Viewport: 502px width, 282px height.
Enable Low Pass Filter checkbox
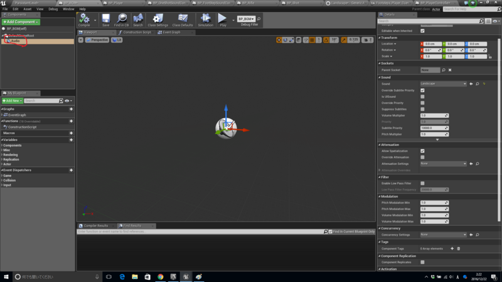click(x=422, y=183)
